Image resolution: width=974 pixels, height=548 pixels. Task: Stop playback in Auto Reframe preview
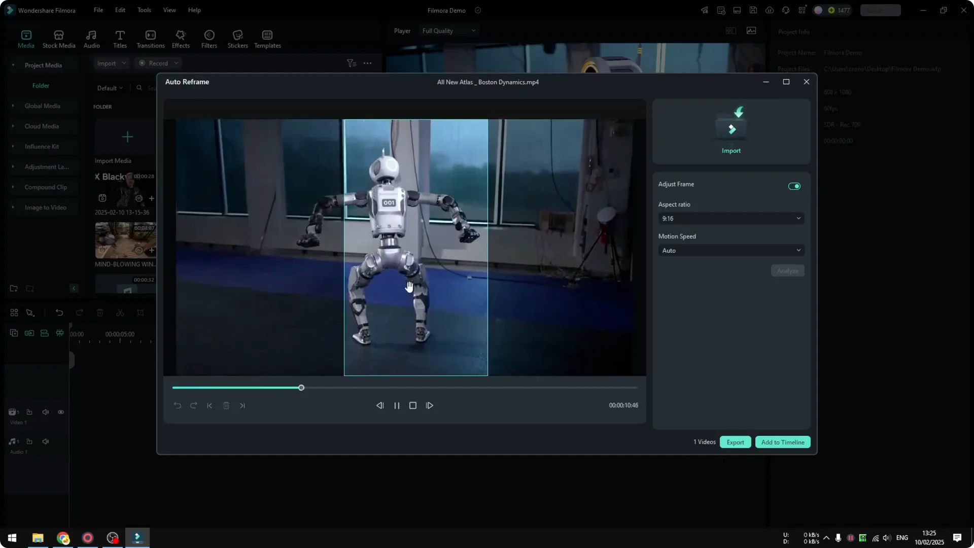[x=413, y=405]
